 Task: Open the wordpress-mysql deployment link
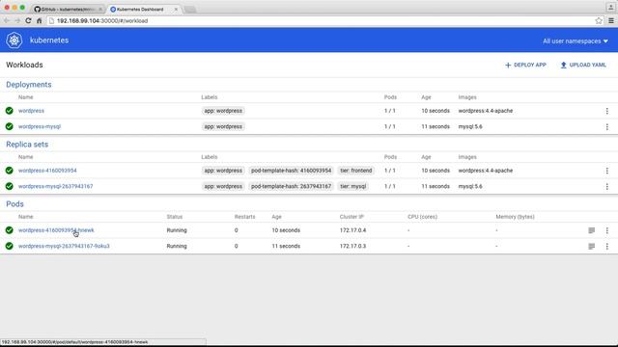40,126
